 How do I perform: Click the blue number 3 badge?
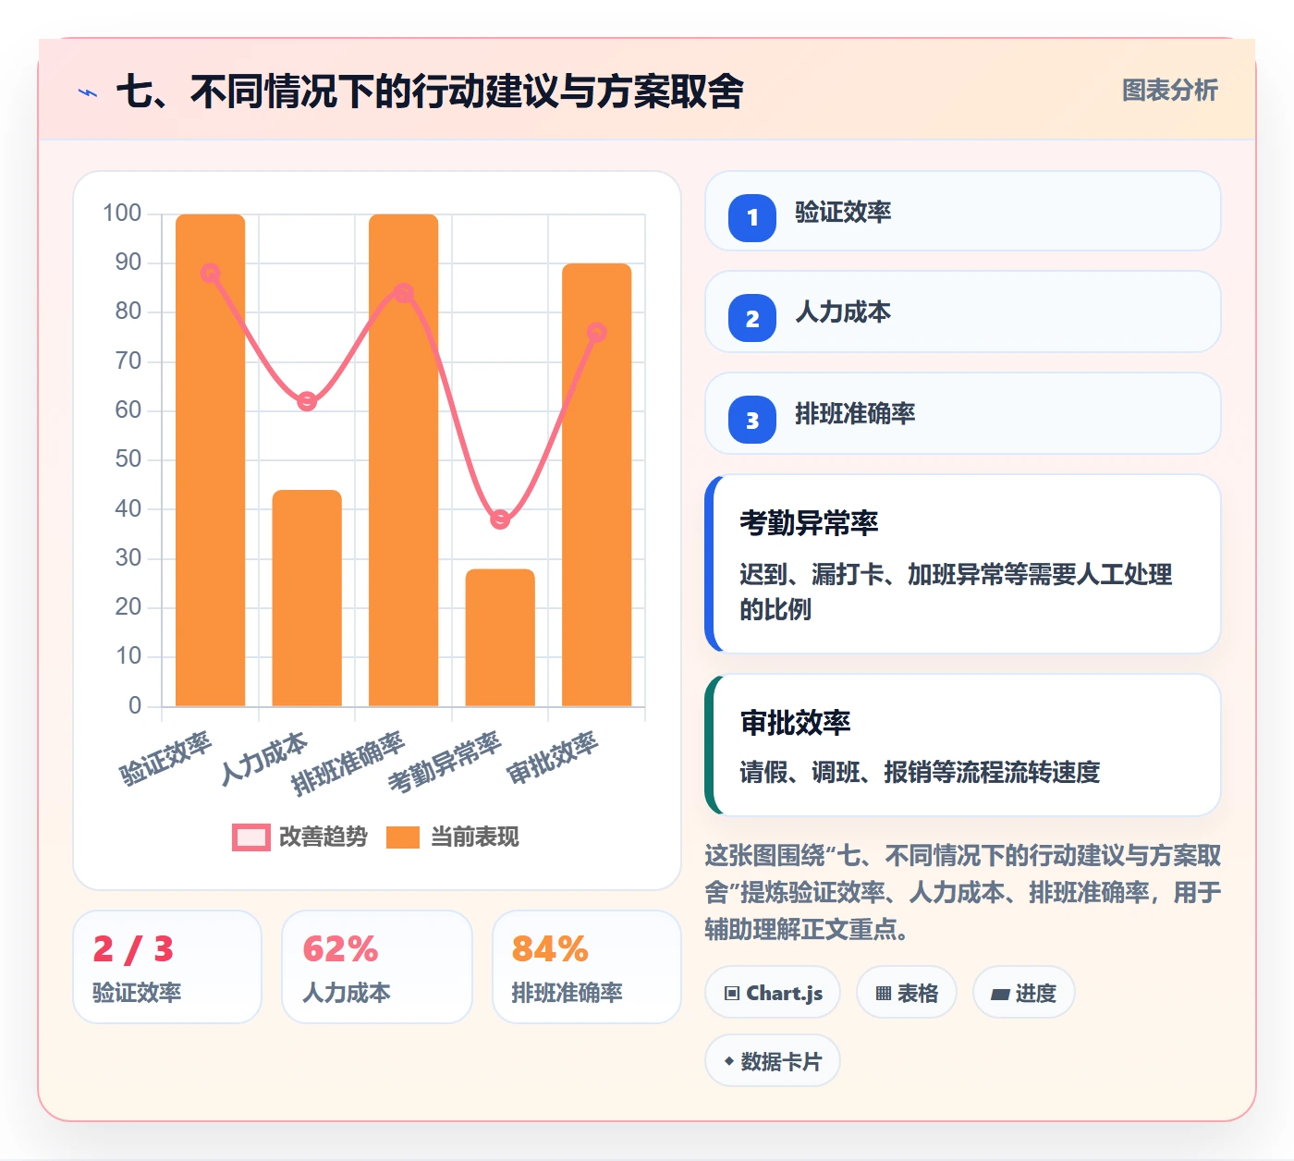(752, 420)
